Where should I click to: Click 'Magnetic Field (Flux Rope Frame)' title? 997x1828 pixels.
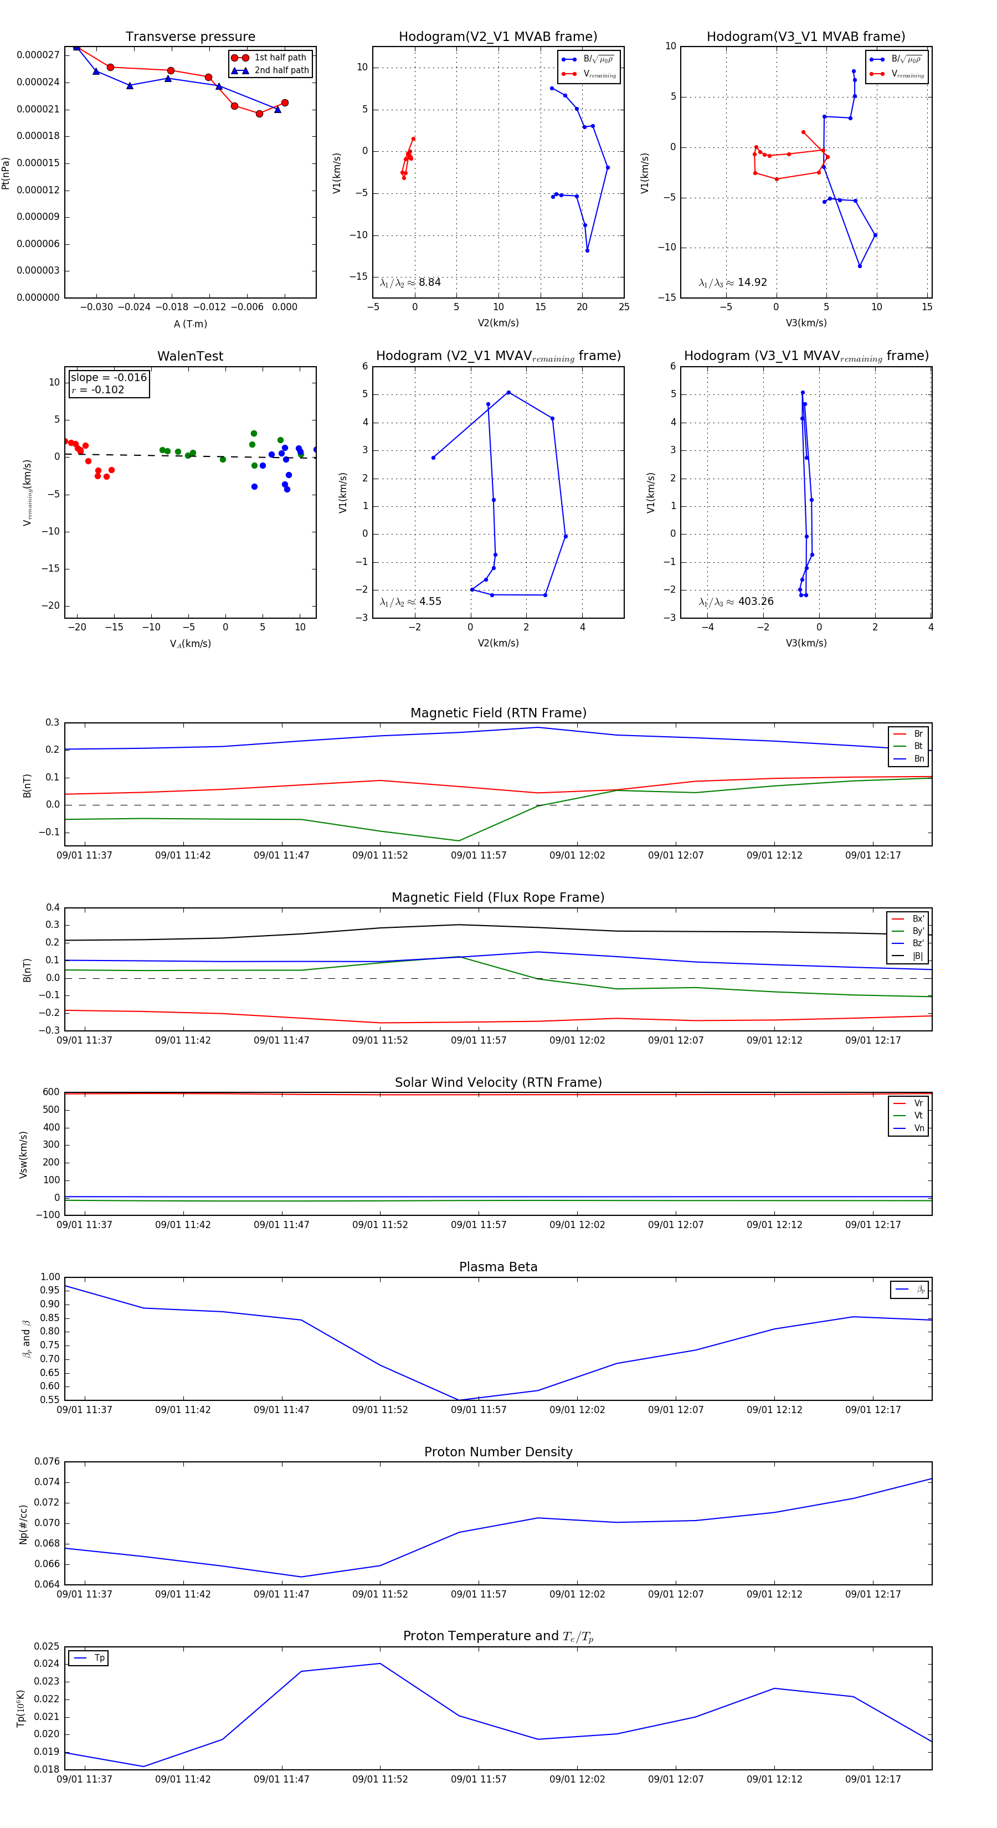[498, 898]
